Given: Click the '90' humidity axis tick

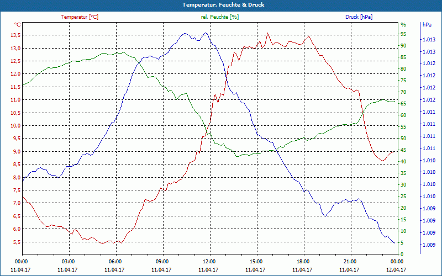Looking at the screenshot, I should tap(403, 46).
